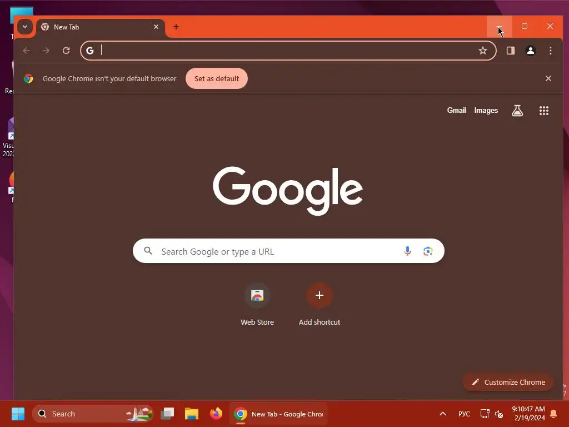The image size is (569, 427).
Task: Open Chrome three-dot menu
Action: [551, 51]
